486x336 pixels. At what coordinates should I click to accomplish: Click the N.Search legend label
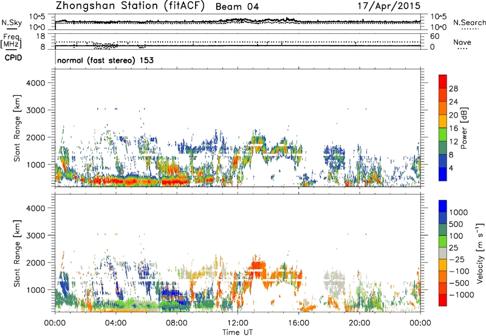click(469, 22)
